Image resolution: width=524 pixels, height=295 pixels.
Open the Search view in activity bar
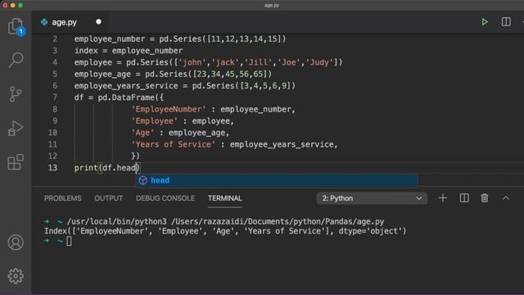pos(16,60)
